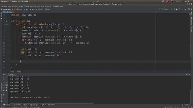Open the IntelliJ IDEA Ultimate app menu

[x=20, y=1]
